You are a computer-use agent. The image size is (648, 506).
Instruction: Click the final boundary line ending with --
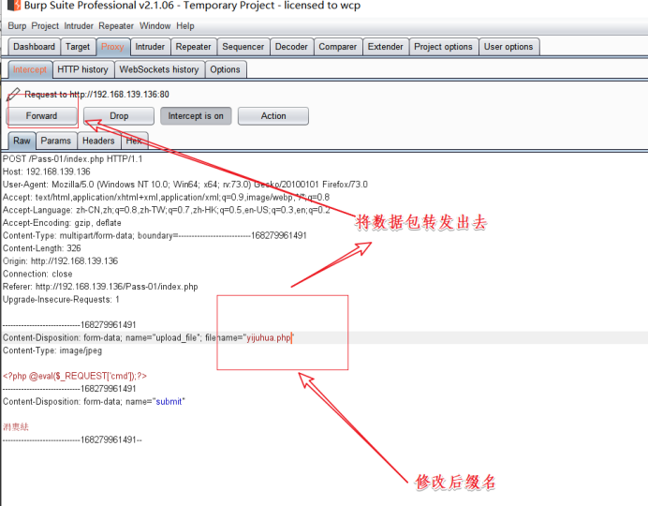click(x=72, y=439)
